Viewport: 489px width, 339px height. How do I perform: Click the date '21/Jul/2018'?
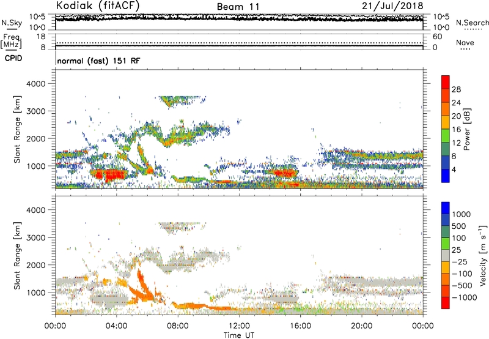tap(392, 6)
